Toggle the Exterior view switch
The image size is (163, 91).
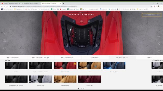74,21
